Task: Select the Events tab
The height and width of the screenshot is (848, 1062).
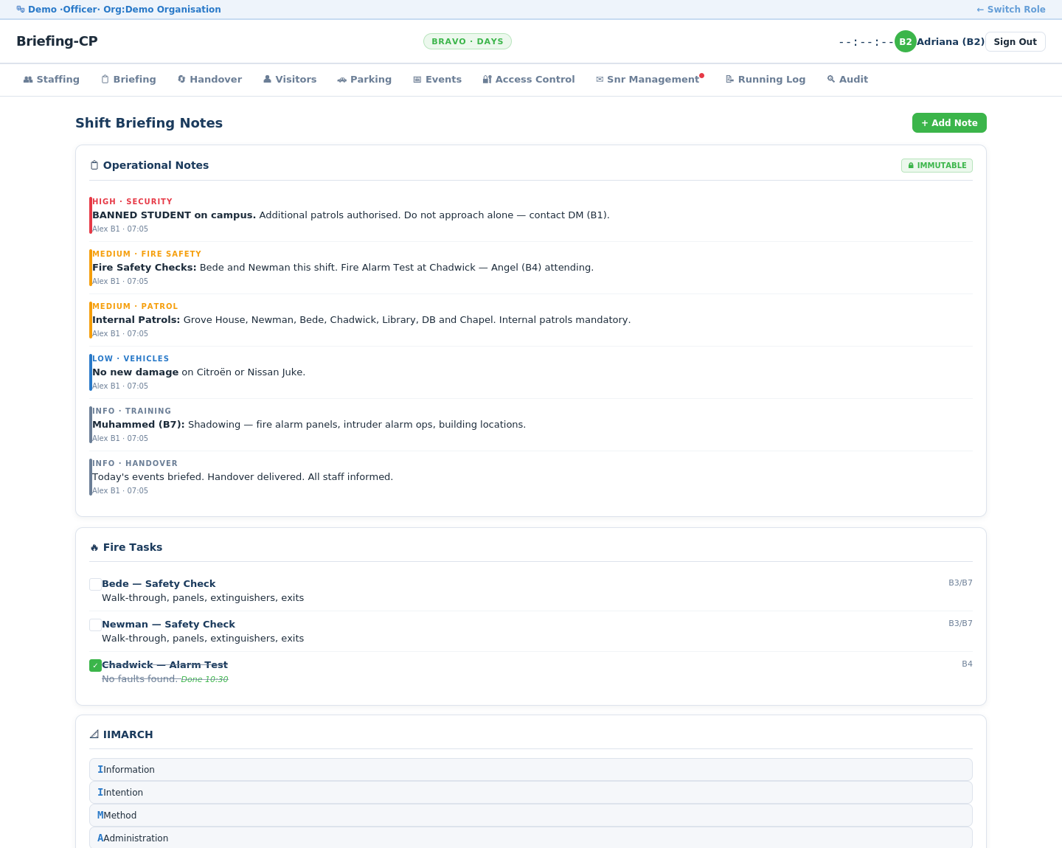Action: pos(437,80)
